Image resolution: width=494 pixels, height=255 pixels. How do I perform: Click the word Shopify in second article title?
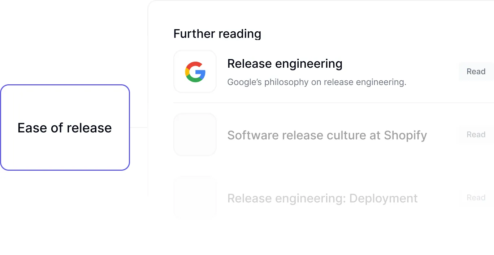point(405,135)
